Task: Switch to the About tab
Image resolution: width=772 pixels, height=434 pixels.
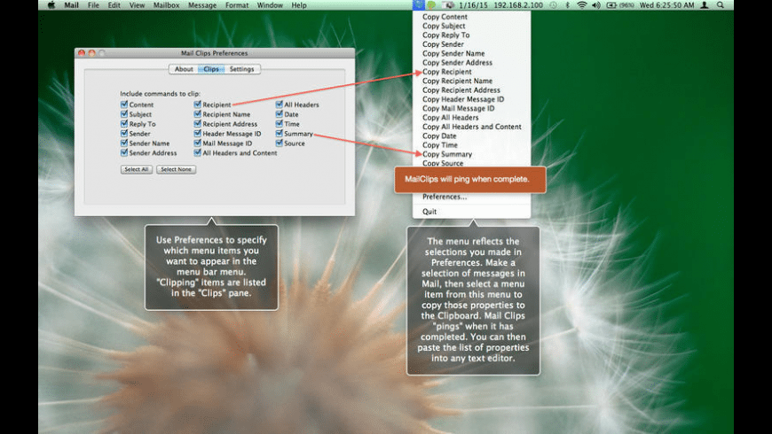Action: [x=184, y=69]
